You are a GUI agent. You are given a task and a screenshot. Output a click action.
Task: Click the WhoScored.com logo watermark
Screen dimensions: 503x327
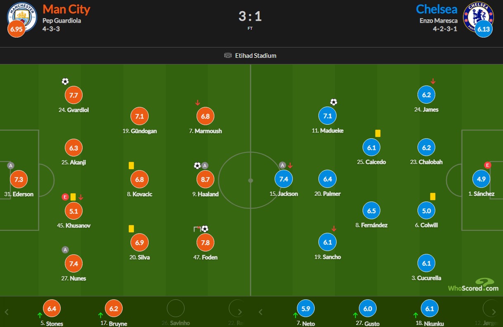tap(473, 284)
